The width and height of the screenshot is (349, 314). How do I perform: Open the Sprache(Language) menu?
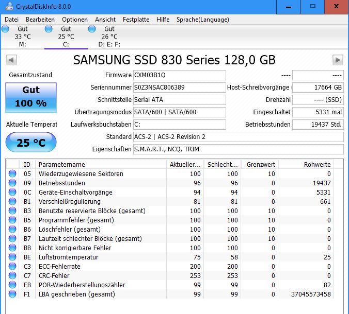pyautogui.click(x=202, y=20)
